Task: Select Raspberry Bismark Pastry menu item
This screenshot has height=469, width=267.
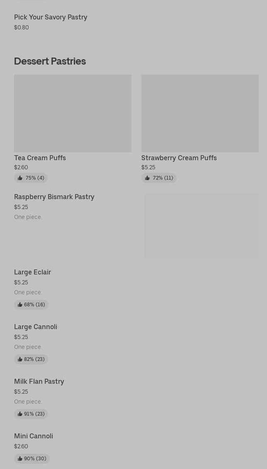Action: point(54,197)
